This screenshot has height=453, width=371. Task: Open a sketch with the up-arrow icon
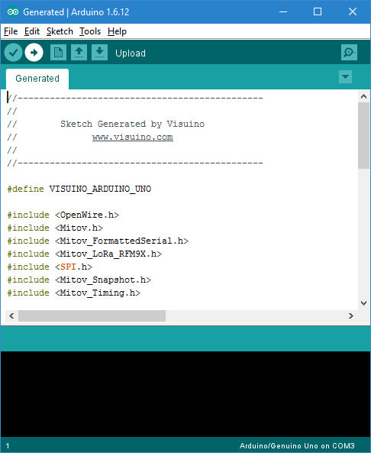pyautogui.click(x=79, y=53)
